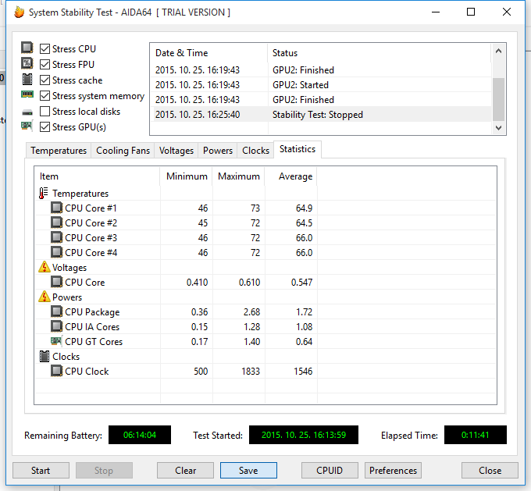Toggle the Stress cache checkbox
This screenshot has height=491, width=531.
[45, 80]
